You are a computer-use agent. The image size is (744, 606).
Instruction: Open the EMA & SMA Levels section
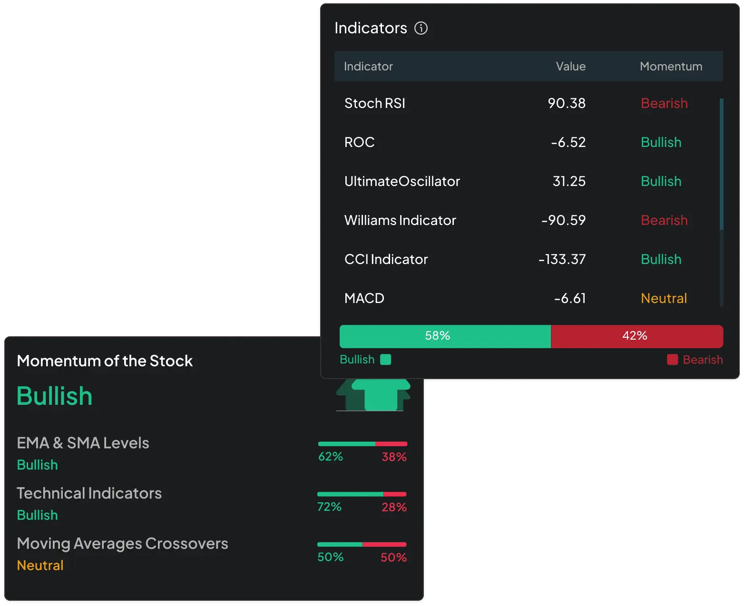point(212,453)
